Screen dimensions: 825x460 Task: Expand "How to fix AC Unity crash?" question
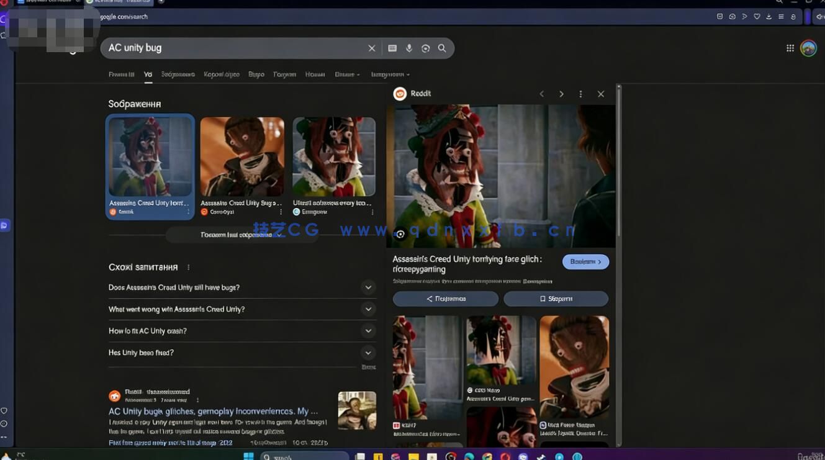click(368, 331)
